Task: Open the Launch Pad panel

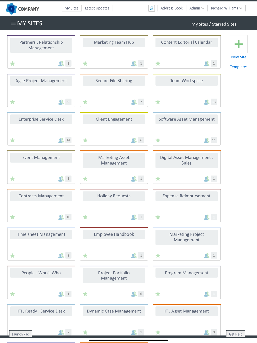Action: (21, 334)
